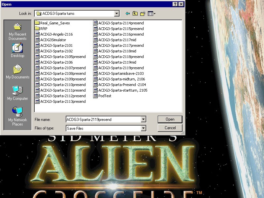The image size is (264, 198).
Task: Open the View menu icon
Action: pyautogui.click(x=151, y=14)
